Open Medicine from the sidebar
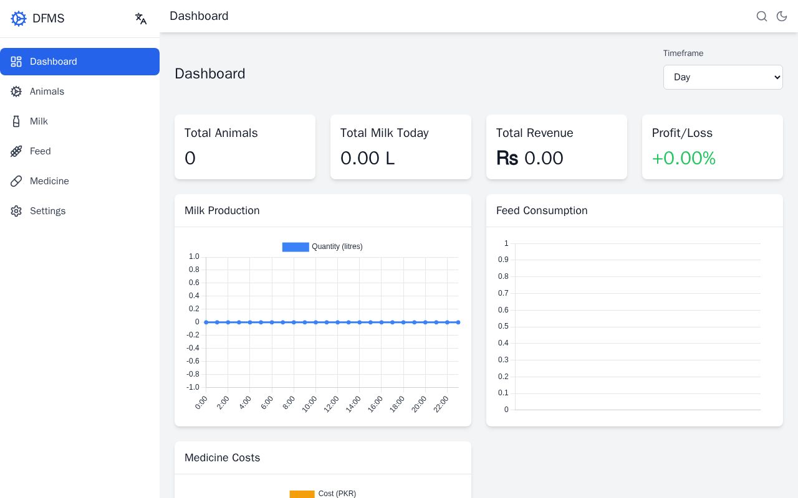Viewport: 798px width, 498px height. pos(80,181)
